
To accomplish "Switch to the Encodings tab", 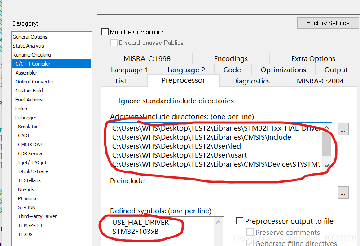I will [x=231, y=58].
